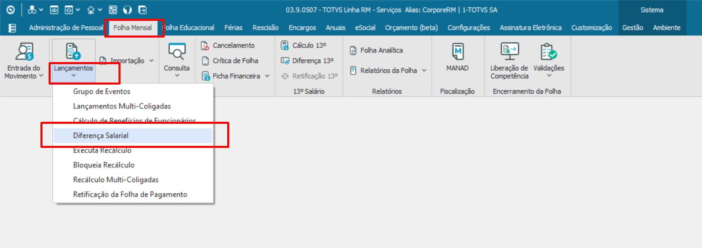Run Cálculo 13º command
The width and height of the screenshot is (702, 248).
309,45
